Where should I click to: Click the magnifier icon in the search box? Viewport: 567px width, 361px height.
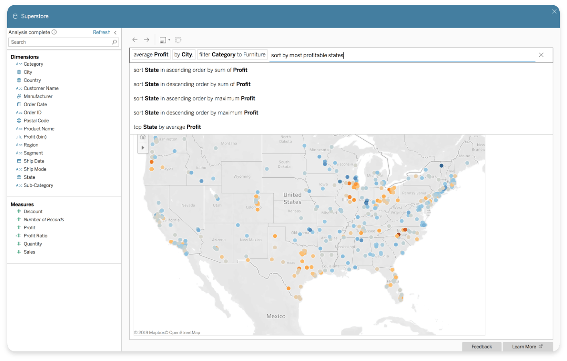[x=115, y=42]
